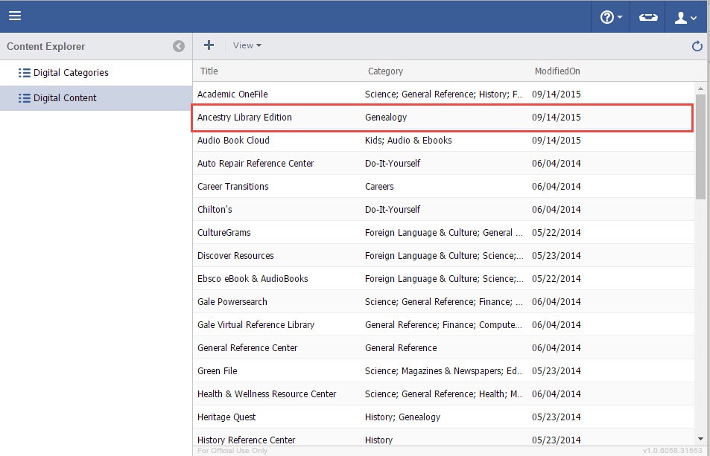Click the vertical scrollbar thumb
710x456 pixels.
click(700, 145)
